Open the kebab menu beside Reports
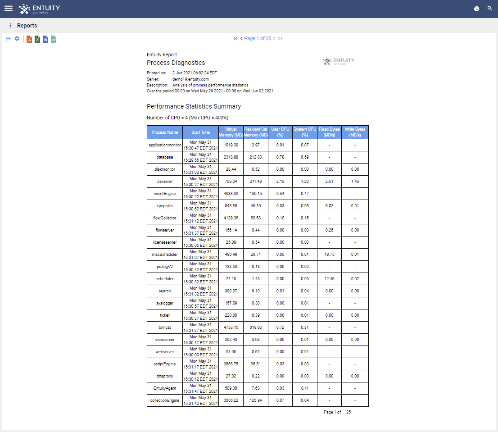 (10, 26)
